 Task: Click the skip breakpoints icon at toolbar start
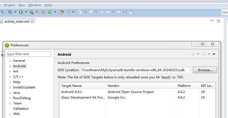coord(2,12)
